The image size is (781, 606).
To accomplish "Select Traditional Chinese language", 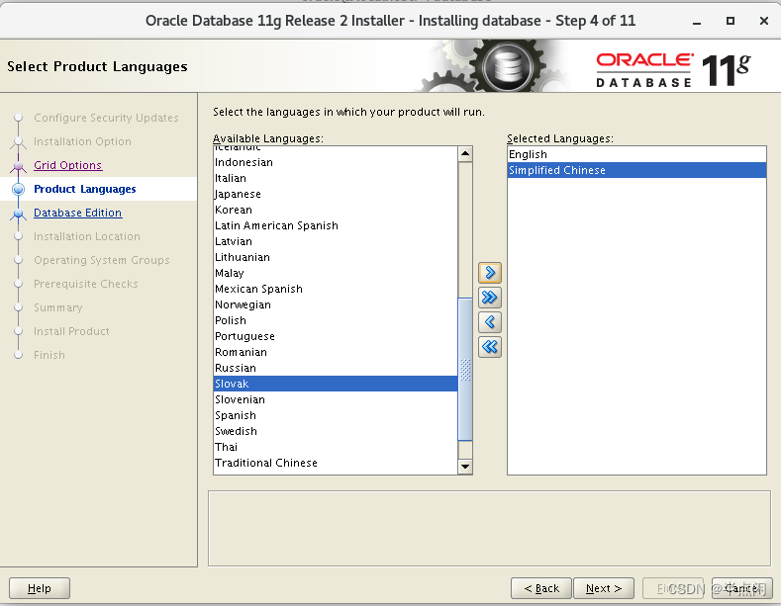I will pos(336,463).
